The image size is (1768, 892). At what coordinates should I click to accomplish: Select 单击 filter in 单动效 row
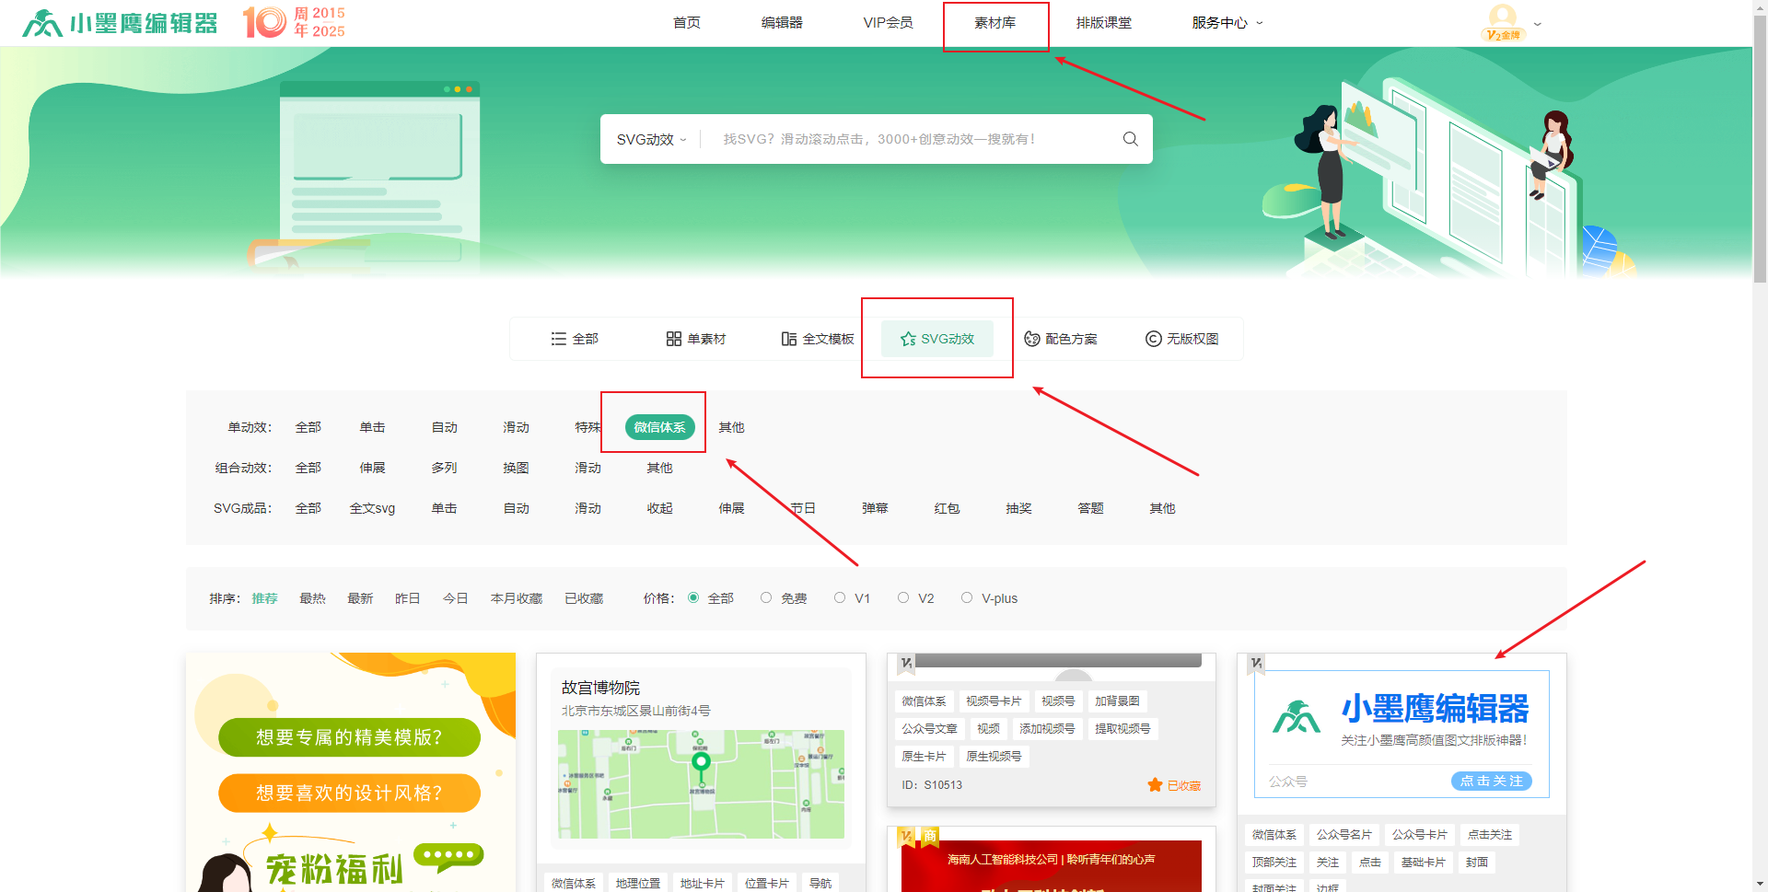pyautogui.click(x=372, y=427)
